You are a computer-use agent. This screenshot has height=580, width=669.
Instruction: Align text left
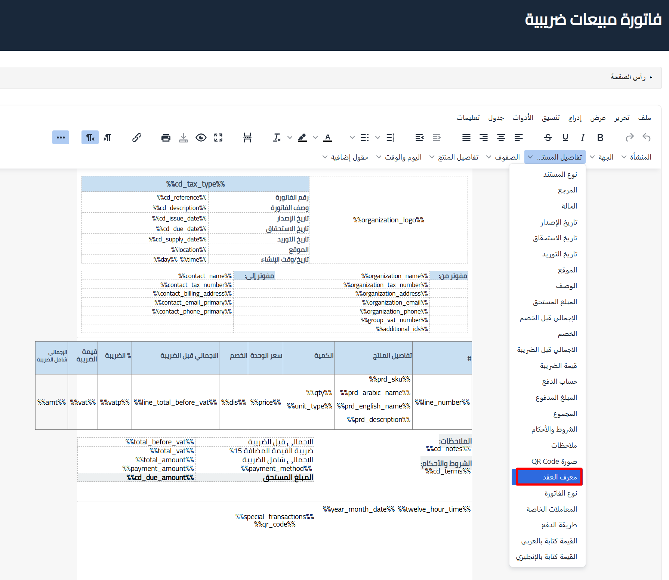(519, 138)
